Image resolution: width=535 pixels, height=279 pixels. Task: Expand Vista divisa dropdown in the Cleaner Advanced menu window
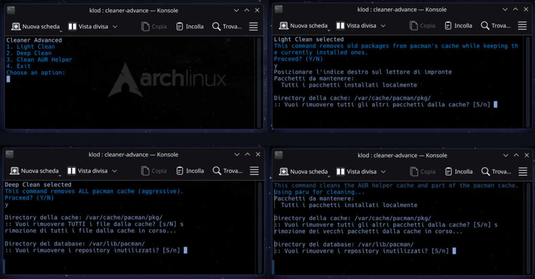pyautogui.click(x=115, y=27)
